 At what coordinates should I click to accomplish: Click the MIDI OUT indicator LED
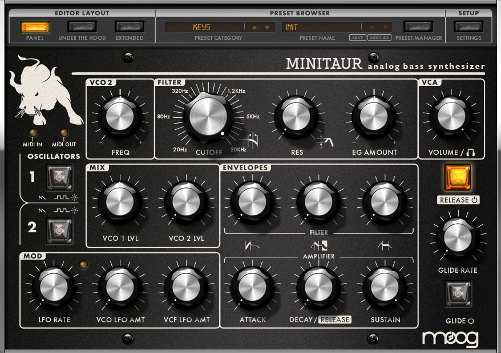pos(64,133)
